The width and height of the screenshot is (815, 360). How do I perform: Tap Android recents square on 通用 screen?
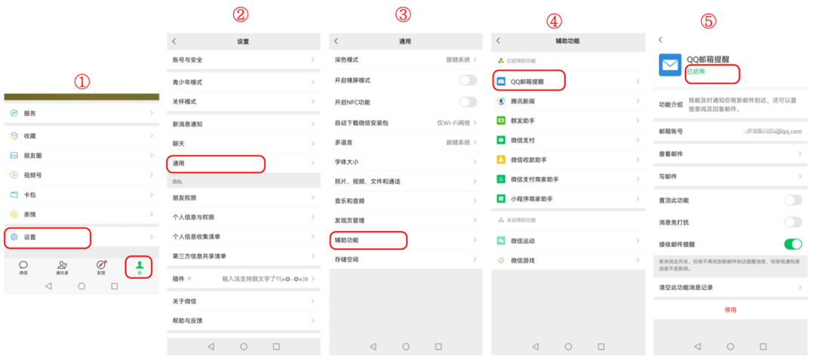438,346
